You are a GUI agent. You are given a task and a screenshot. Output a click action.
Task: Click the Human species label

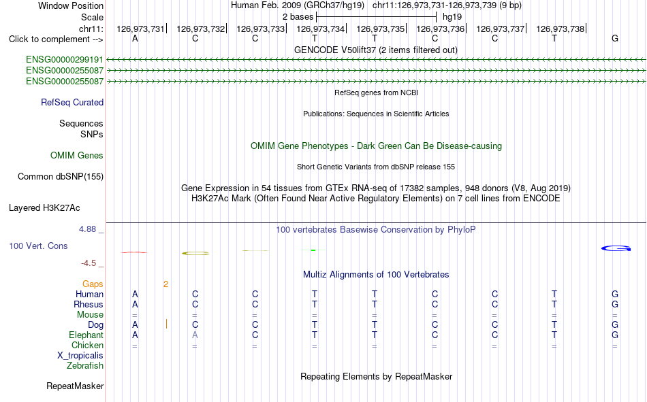[x=89, y=294]
